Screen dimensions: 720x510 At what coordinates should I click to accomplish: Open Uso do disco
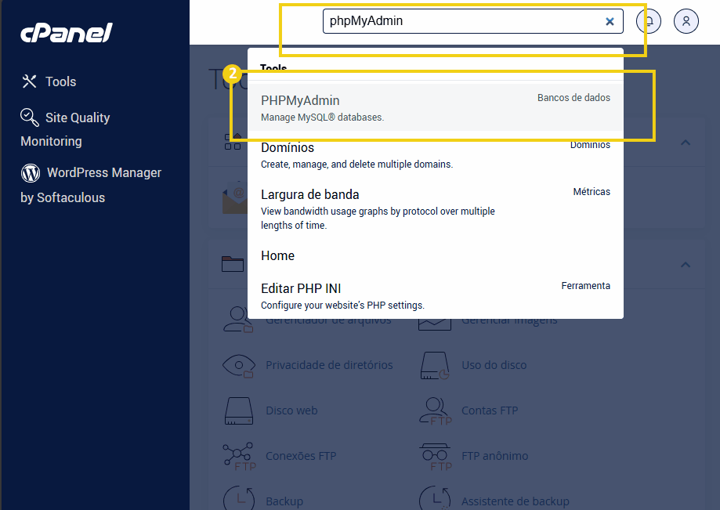click(x=494, y=365)
